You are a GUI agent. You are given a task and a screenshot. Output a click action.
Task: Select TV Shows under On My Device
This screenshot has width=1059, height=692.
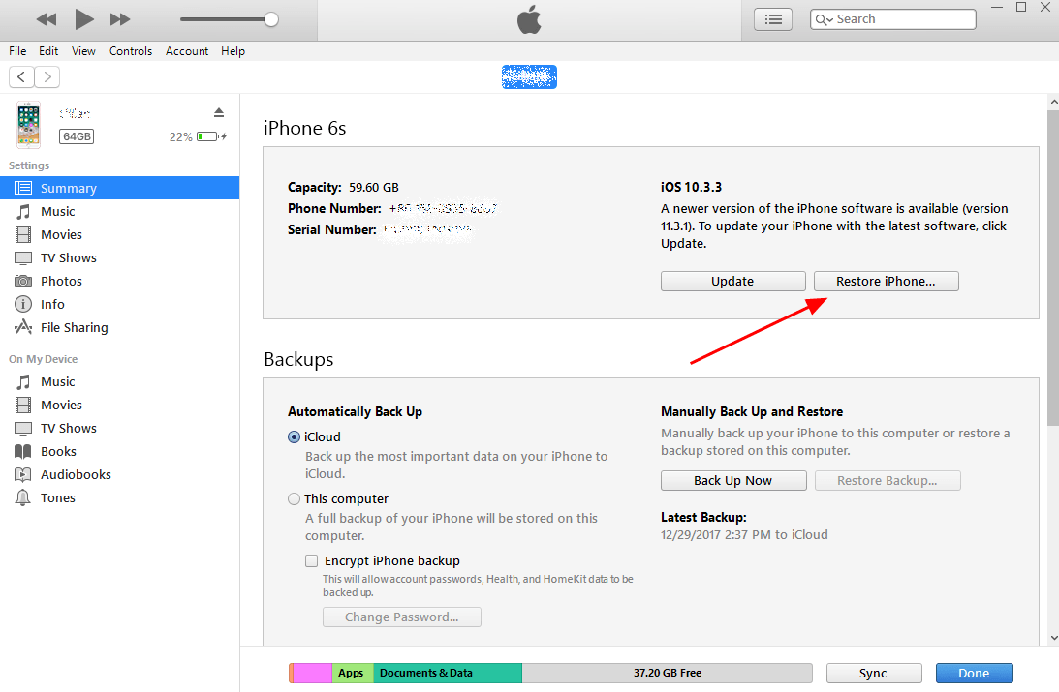119,429
